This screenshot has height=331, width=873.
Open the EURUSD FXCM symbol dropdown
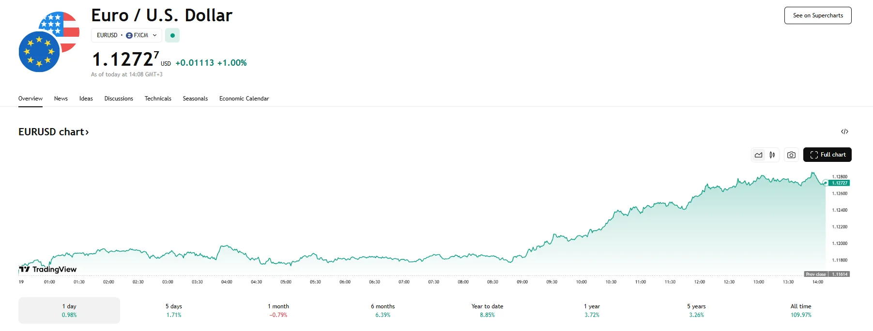[x=126, y=35]
